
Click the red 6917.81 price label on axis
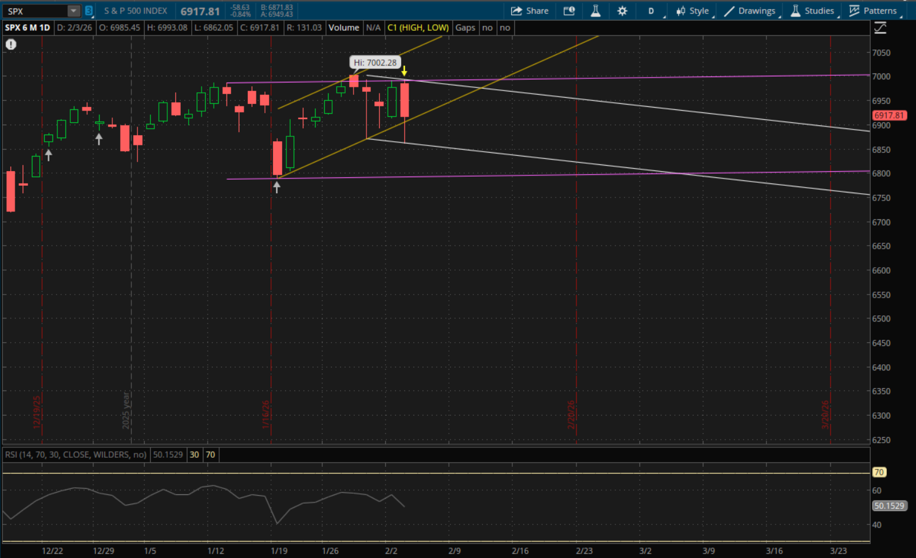point(889,116)
